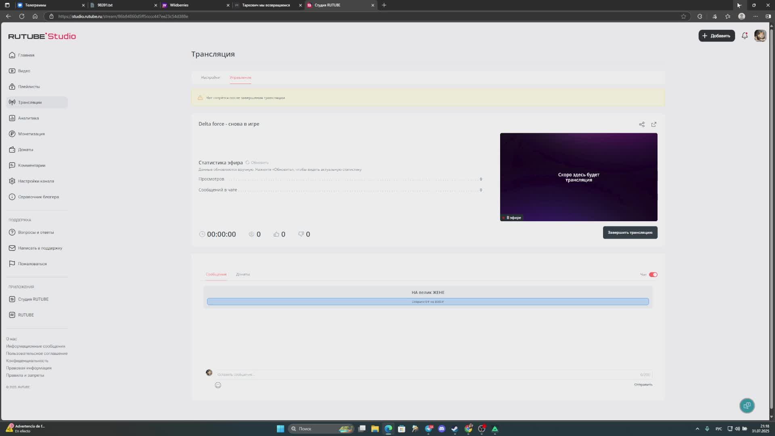
Task: Click the share icon for the stream
Action: click(641, 124)
